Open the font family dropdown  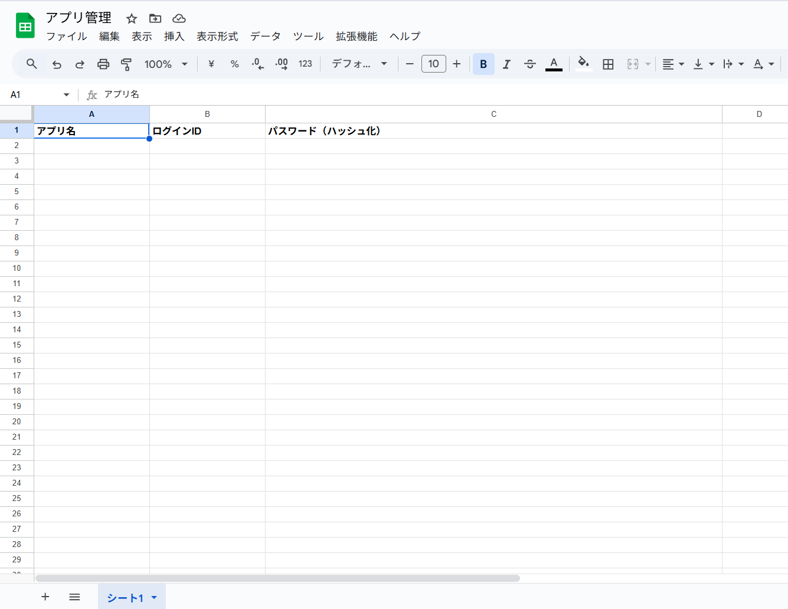[359, 64]
